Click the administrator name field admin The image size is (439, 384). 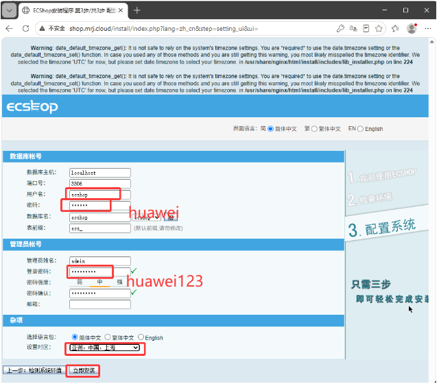point(100,261)
